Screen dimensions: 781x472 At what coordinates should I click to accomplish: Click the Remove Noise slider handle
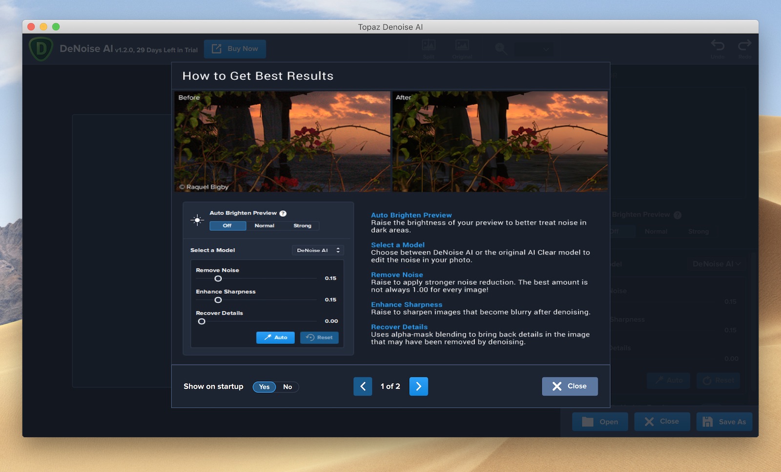tap(218, 278)
